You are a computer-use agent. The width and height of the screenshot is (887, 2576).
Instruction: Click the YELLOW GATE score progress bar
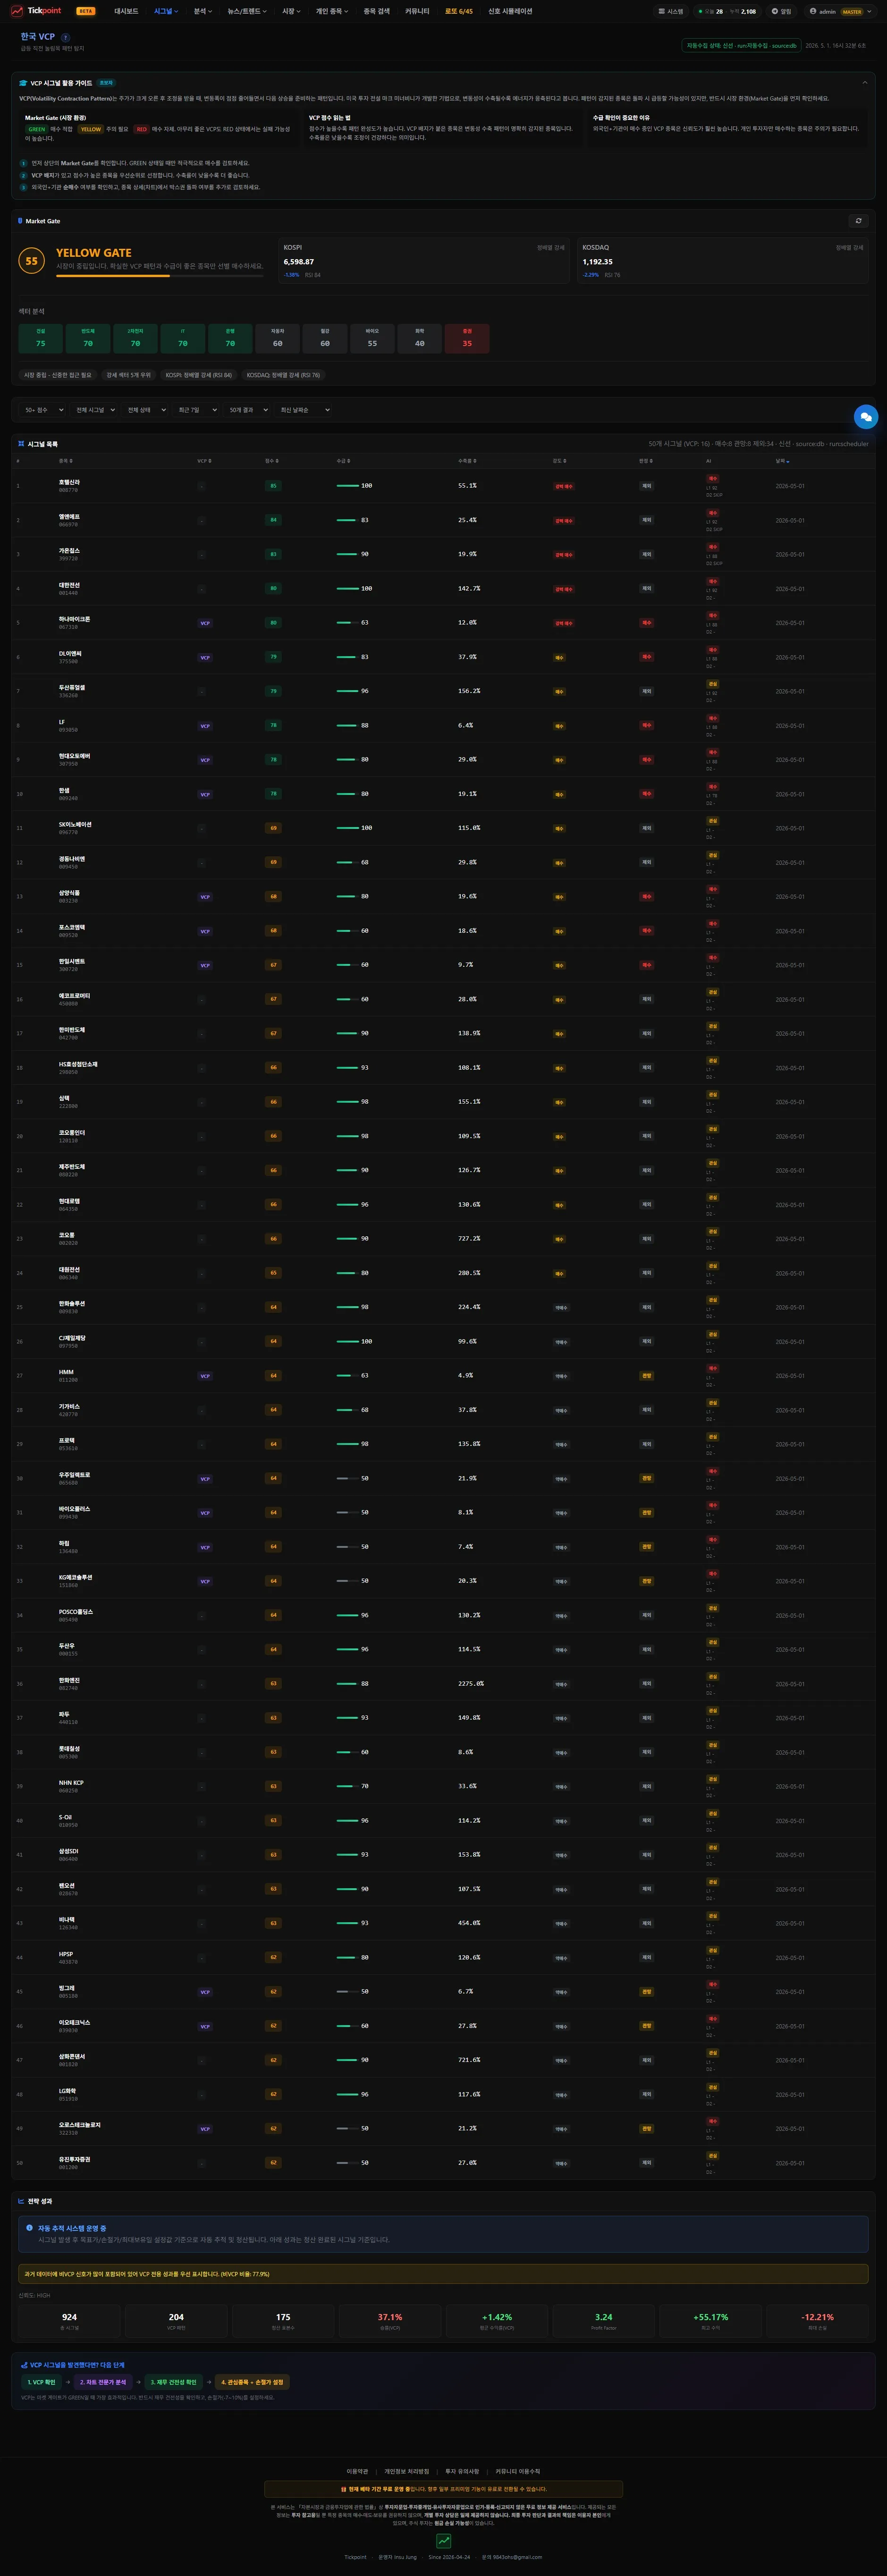(x=160, y=276)
